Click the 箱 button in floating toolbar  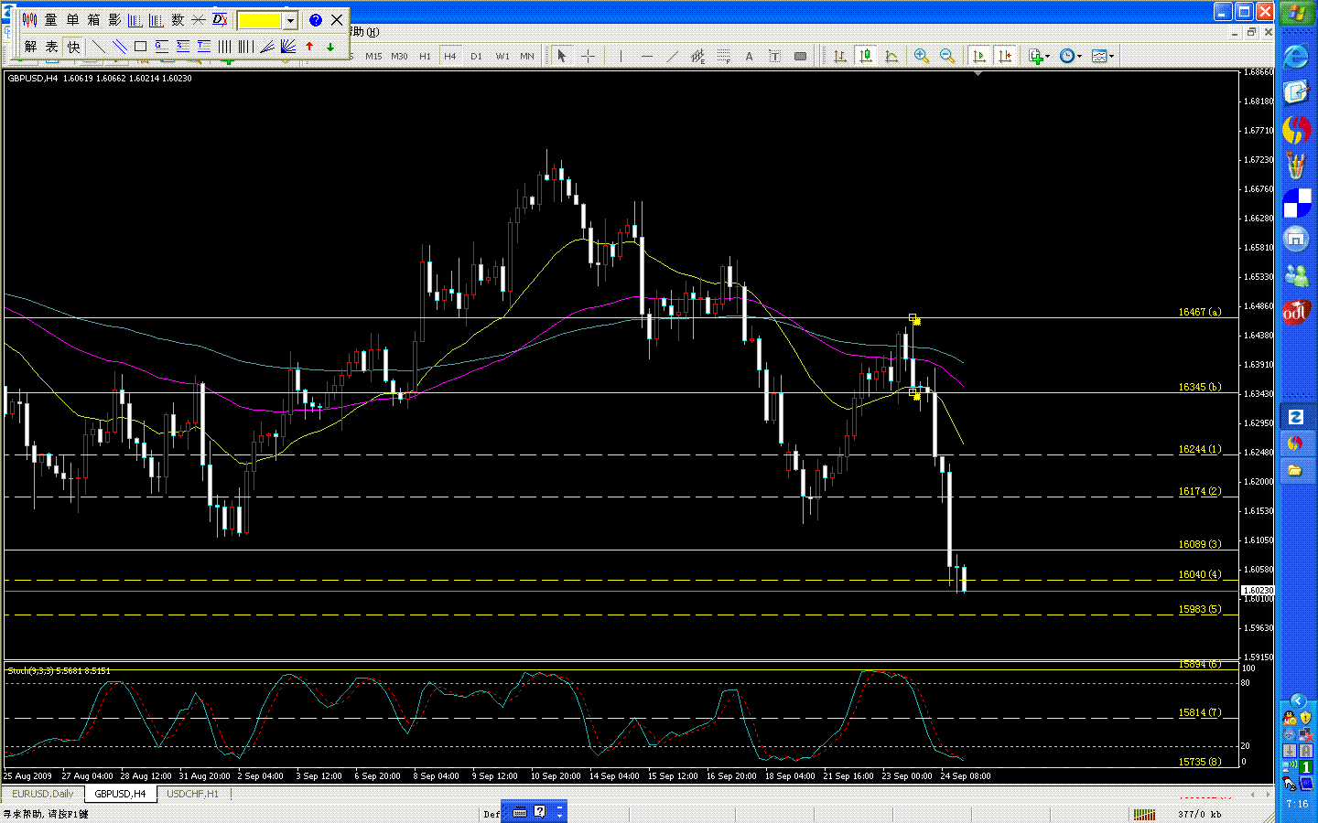point(93,19)
